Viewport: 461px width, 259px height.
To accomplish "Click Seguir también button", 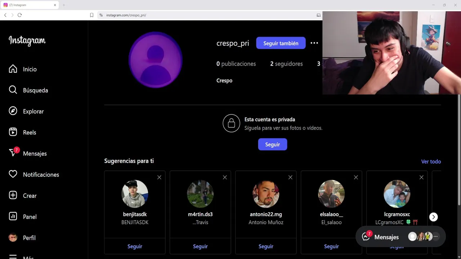I will point(281,43).
